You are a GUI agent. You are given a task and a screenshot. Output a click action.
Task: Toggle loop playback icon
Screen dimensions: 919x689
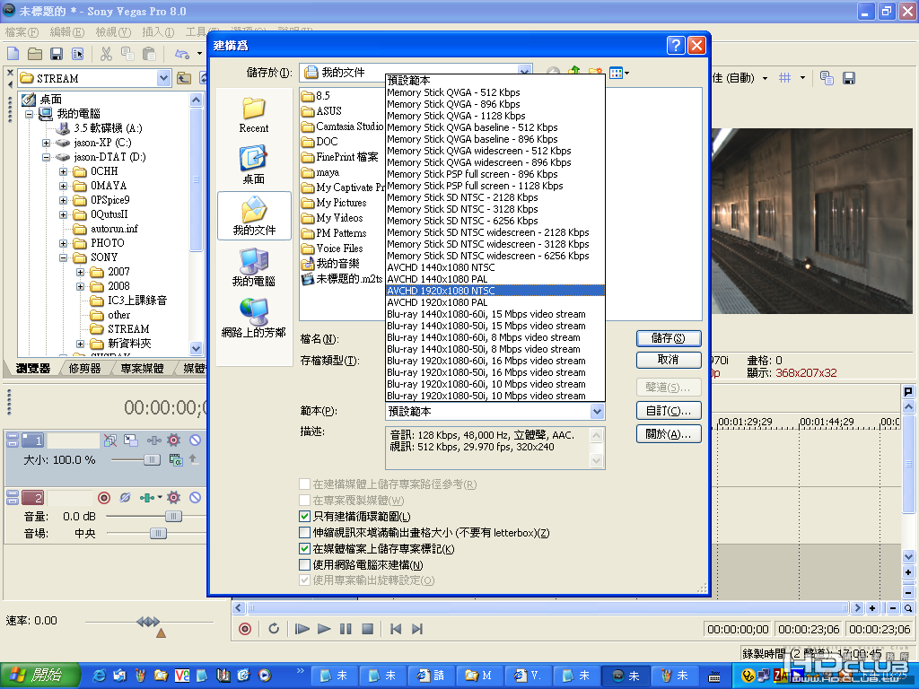pyautogui.click(x=274, y=629)
